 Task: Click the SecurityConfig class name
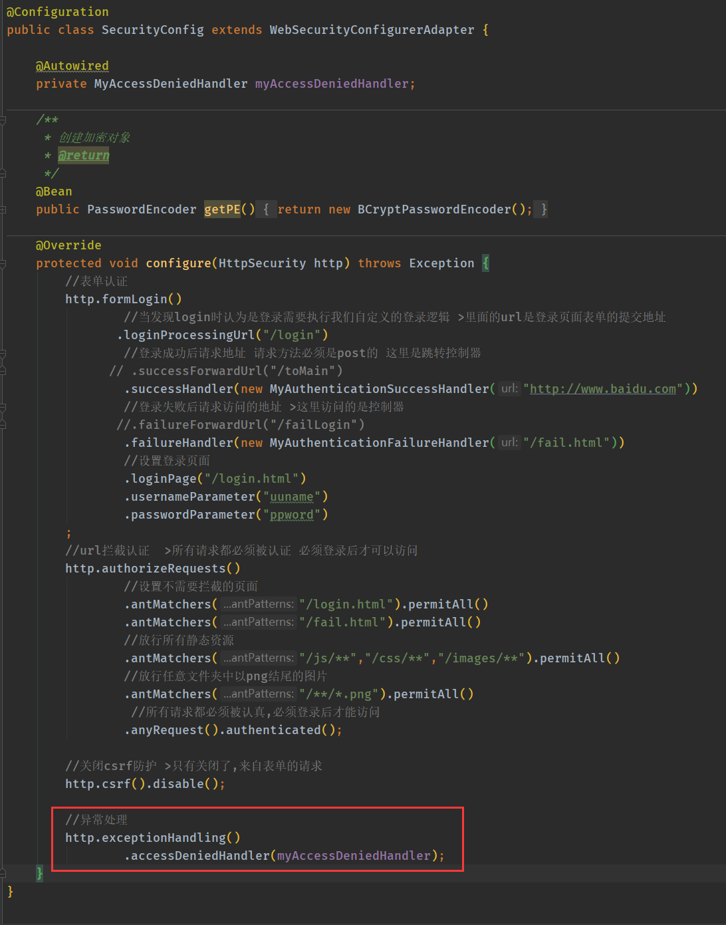pos(153,30)
